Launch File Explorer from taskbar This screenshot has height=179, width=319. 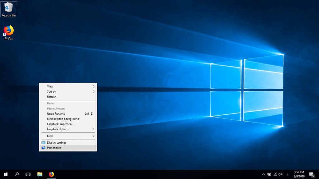[x=40, y=174]
